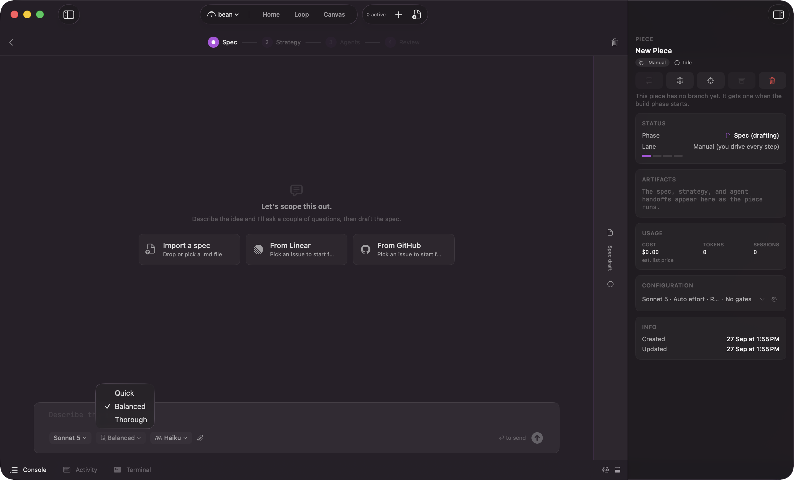Open the Terminal tab
Viewport: 794px width, 480px height.
point(132,470)
